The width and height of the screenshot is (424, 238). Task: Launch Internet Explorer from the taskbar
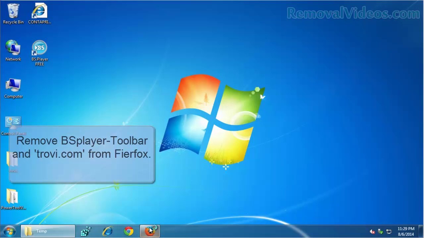[107, 231]
